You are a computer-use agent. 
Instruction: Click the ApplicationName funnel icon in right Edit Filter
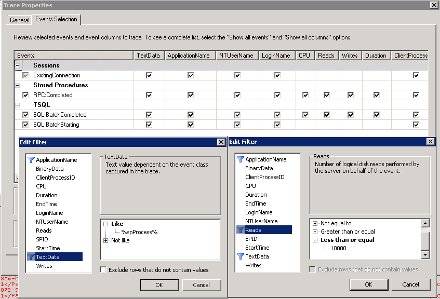point(241,159)
